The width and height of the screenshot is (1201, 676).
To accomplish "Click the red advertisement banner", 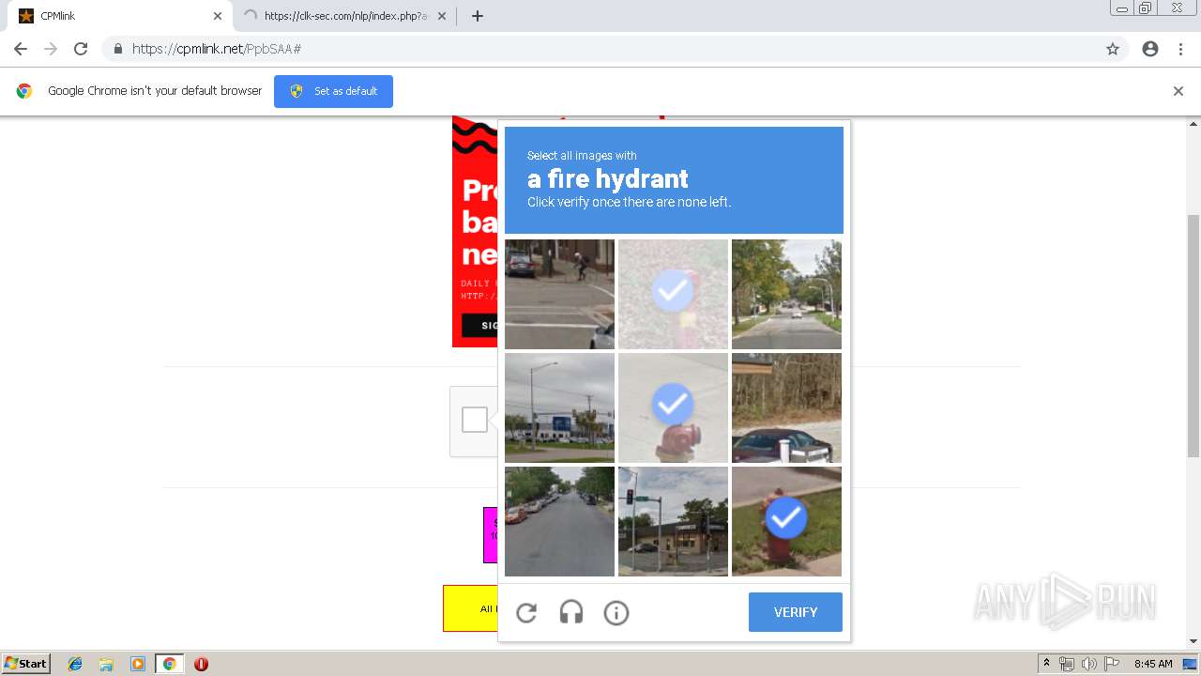I will click(x=475, y=232).
